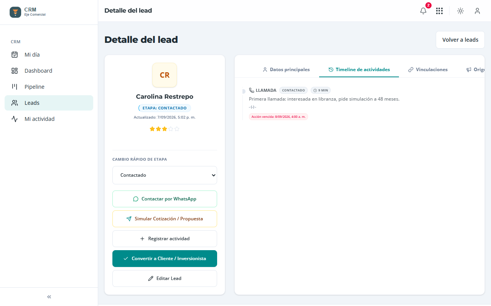The image size is (491, 306).
Task: Open the Pipeline section
Action: (49, 87)
